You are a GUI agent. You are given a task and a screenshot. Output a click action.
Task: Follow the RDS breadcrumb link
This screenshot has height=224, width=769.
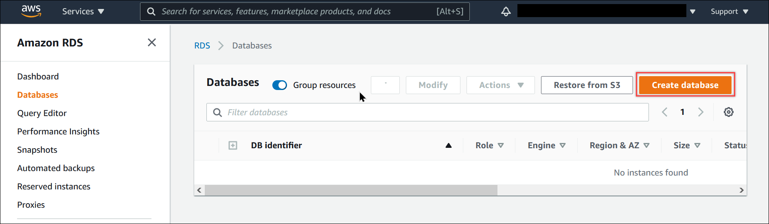202,46
